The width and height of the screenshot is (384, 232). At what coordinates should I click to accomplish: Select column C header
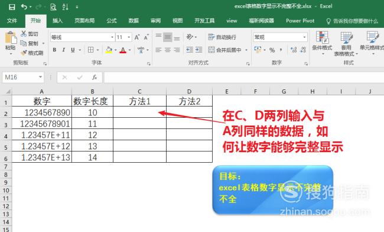click(x=139, y=92)
